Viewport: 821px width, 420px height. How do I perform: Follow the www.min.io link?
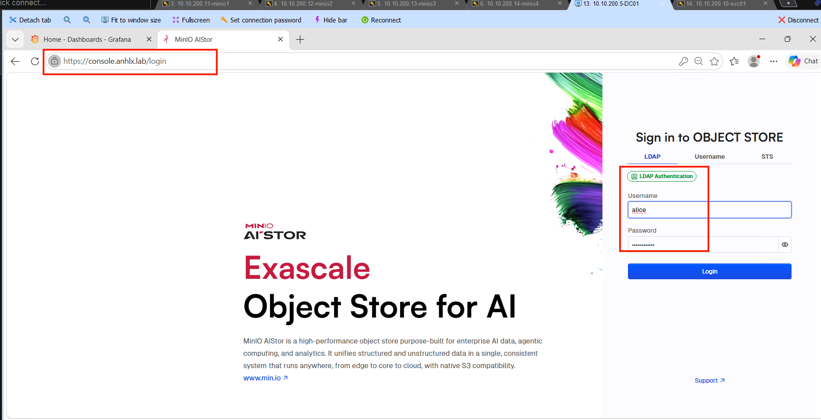click(266, 378)
